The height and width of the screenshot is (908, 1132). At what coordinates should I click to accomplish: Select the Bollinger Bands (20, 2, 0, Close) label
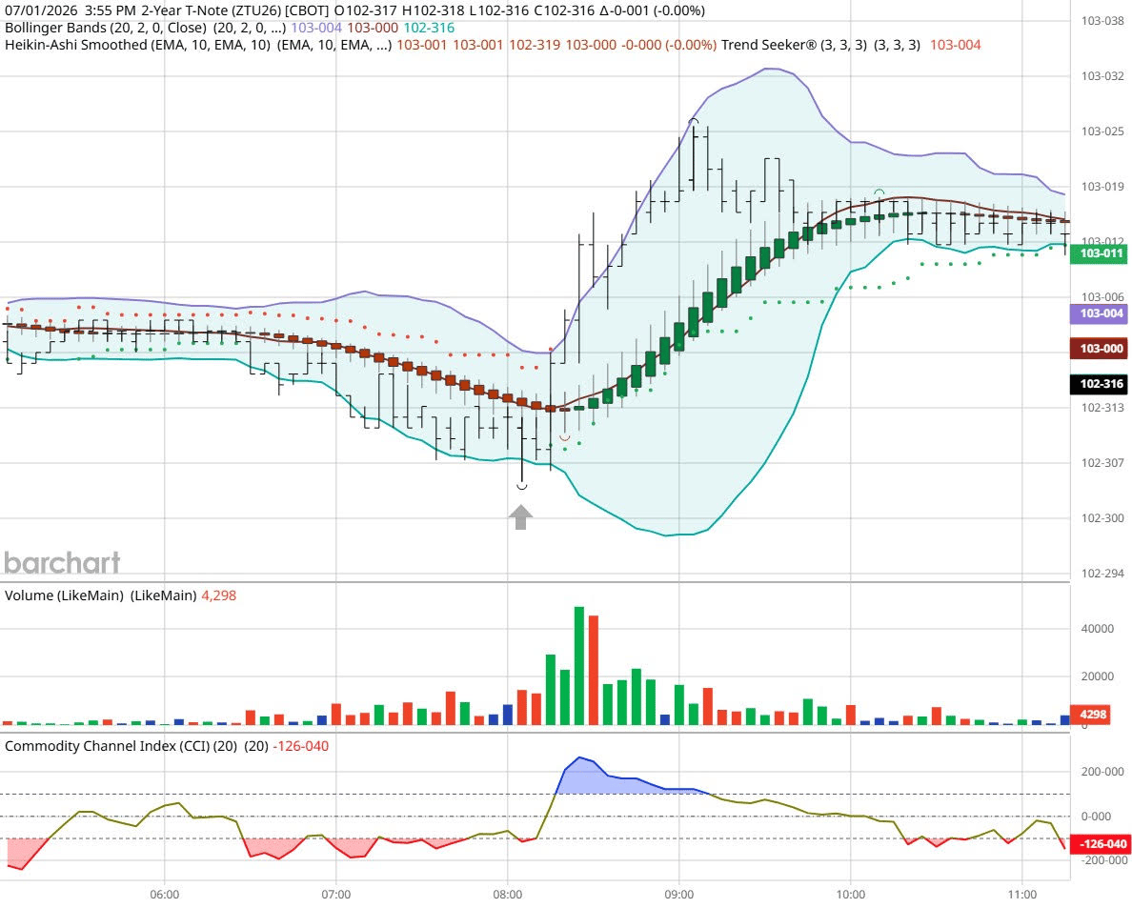click(106, 28)
